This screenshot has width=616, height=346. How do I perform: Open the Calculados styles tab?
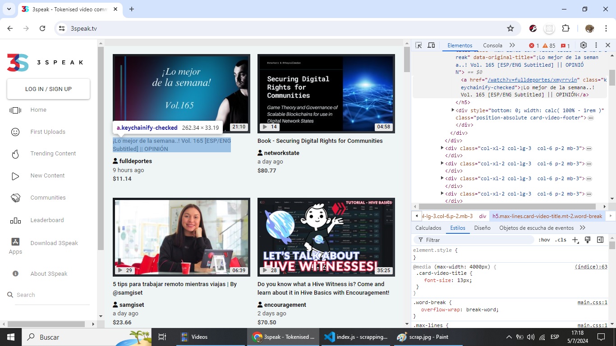pyautogui.click(x=428, y=228)
